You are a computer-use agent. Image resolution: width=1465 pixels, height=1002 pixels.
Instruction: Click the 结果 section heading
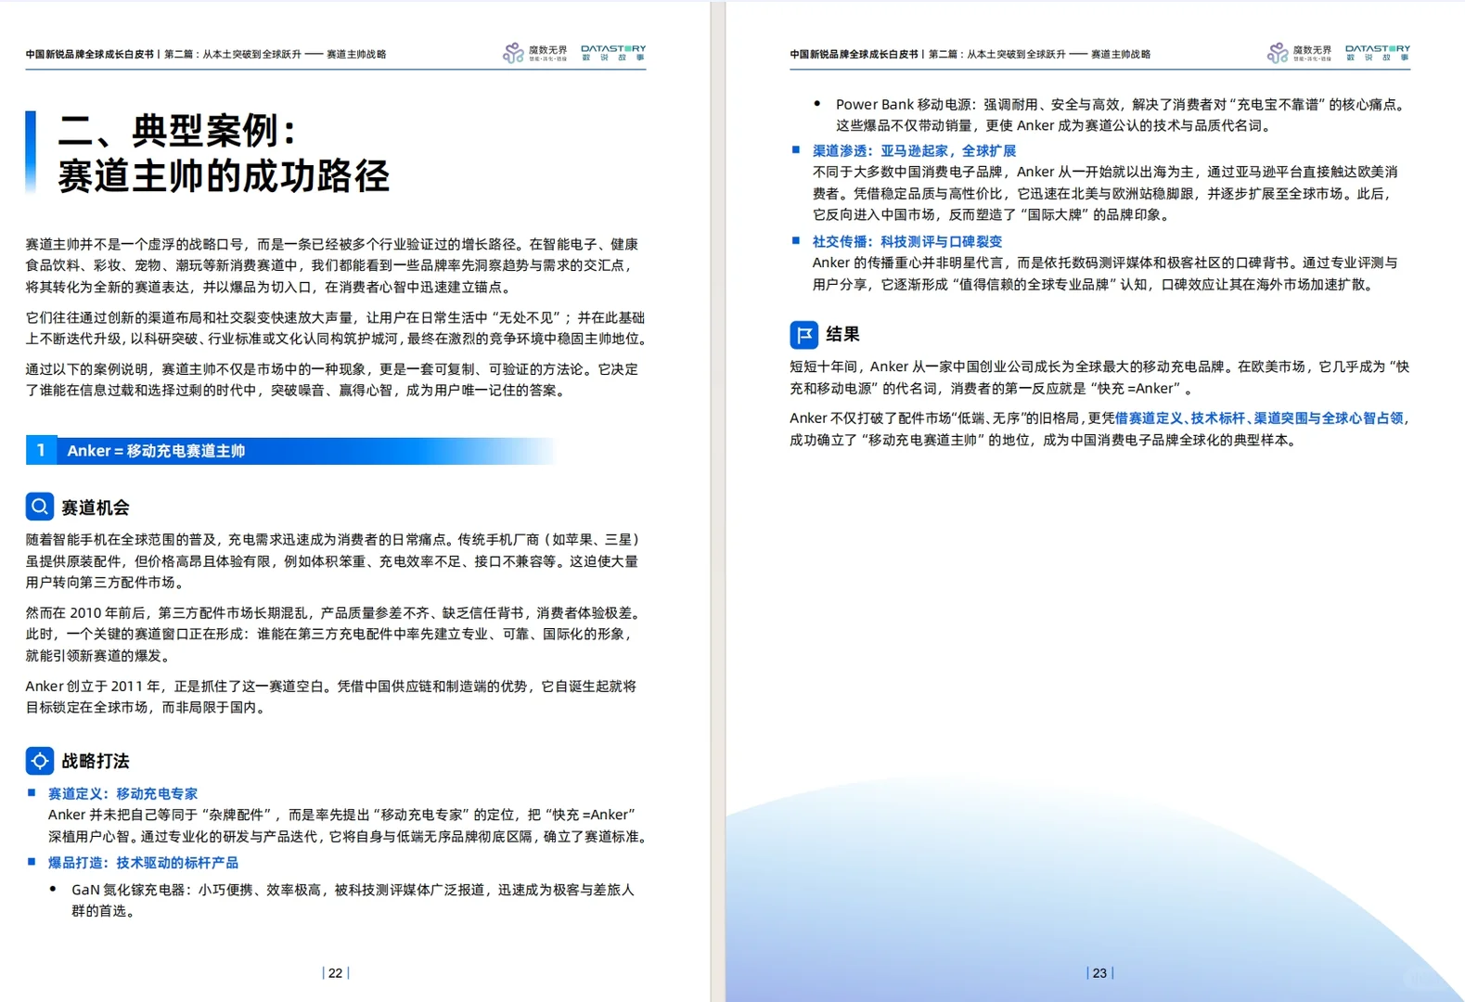click(843, 334)
